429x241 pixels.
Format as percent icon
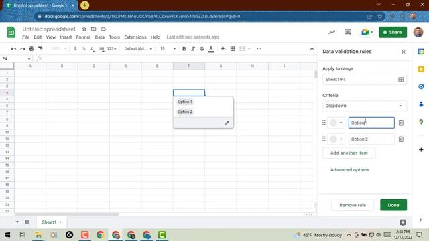[x=84, y=49]
